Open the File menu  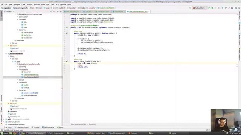[x=2, y=4]
